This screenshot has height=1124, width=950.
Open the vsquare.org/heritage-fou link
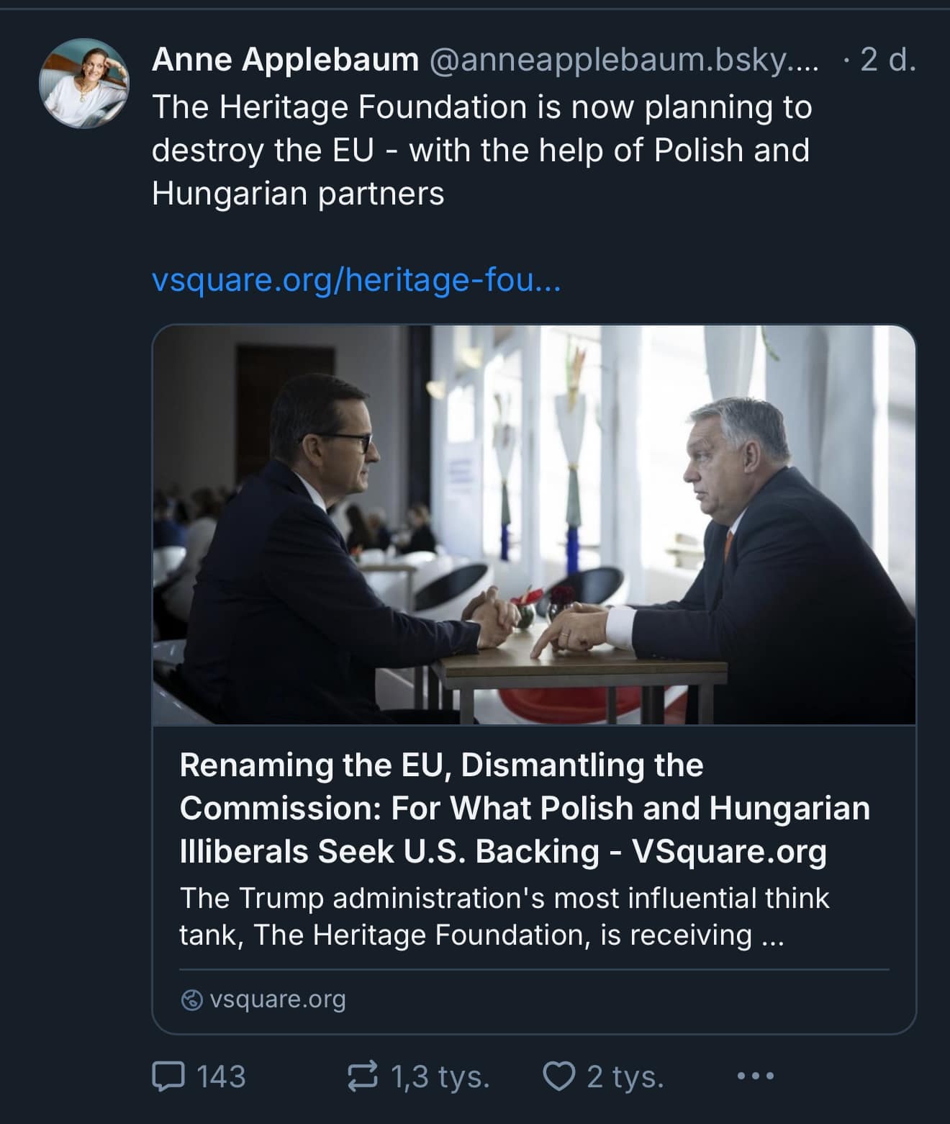pos(357,282)
